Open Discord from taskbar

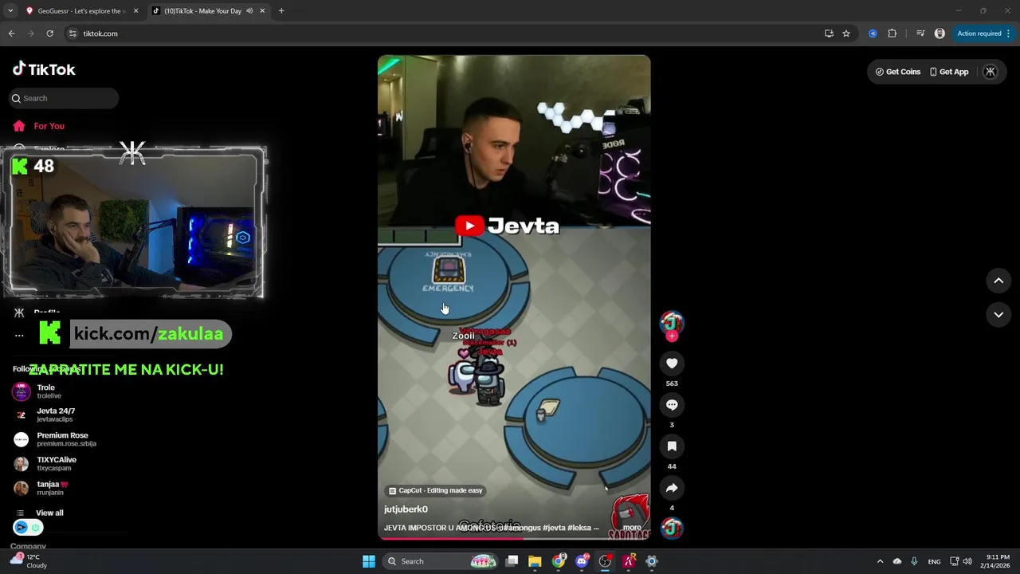pos(582,561)
